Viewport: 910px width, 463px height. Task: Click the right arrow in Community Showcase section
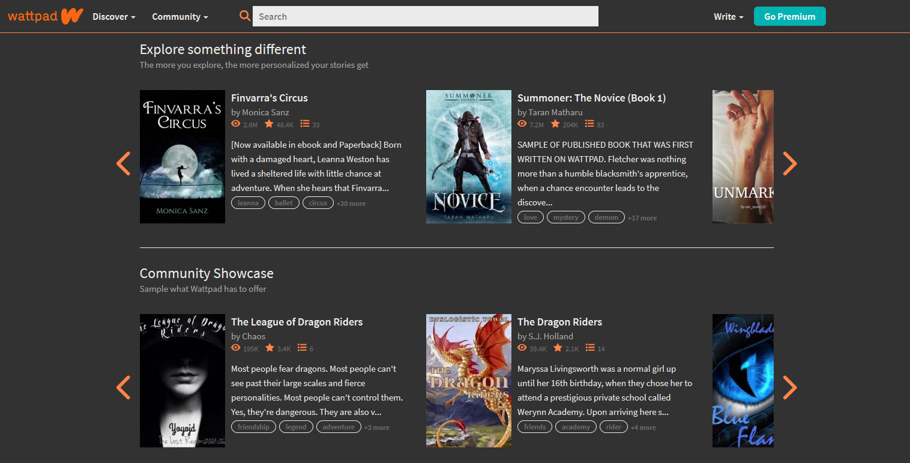point(790,388)
